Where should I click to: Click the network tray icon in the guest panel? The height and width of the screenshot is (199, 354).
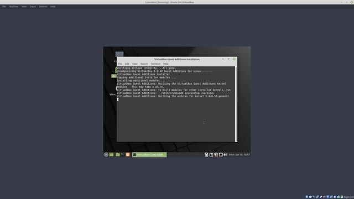pyautogui.click(x=221, y=155)
